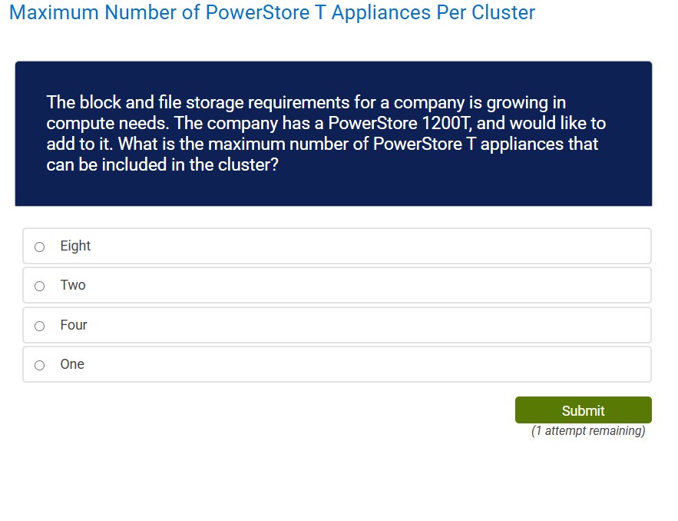Select the radio button for "Eight"
Image resolution: width=678 pixels, height=521 pixels.
click(x=39, y=246)
